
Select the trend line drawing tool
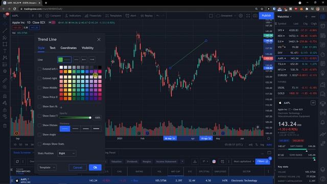(x=5, y=31)
